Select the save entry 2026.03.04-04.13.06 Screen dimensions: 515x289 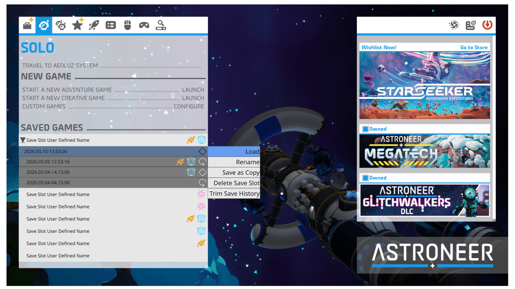tap(113, 183)
